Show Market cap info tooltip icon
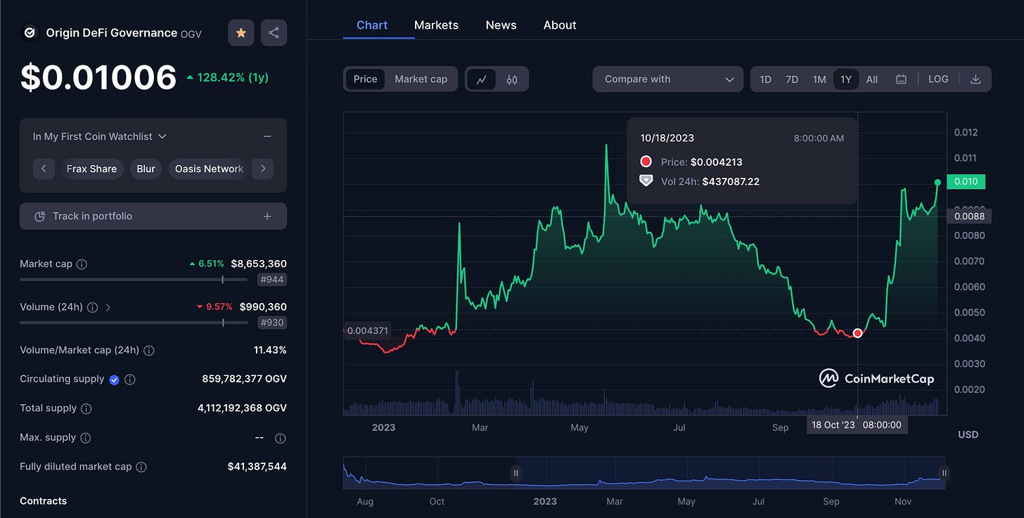Viewport: 1024px width, 518px height. [82, 264]
